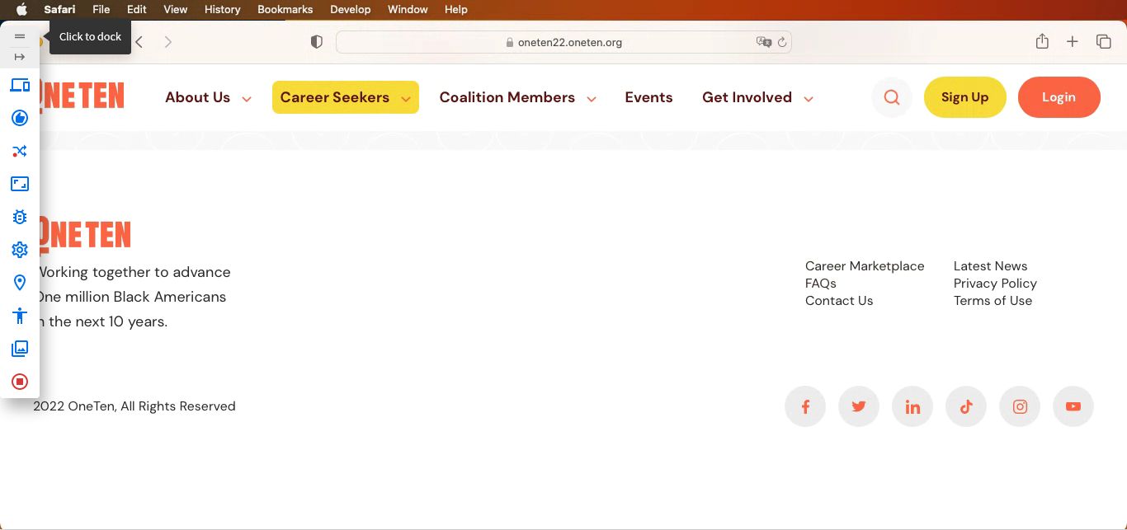This screenshot has height=530, width=1127.
Task: Click the drag handle at top of side toolbar
Action: coord(20,36)
